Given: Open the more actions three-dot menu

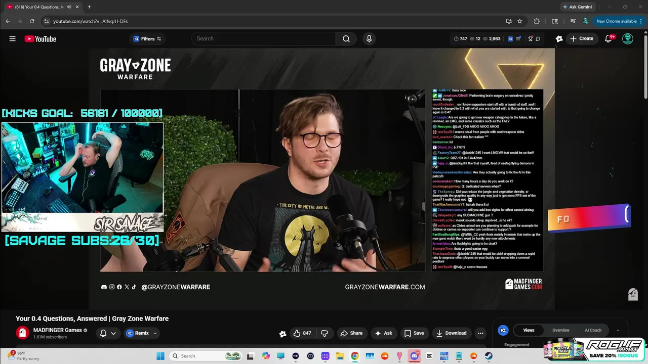Looking at the screenshot, I should click(480, 333).
